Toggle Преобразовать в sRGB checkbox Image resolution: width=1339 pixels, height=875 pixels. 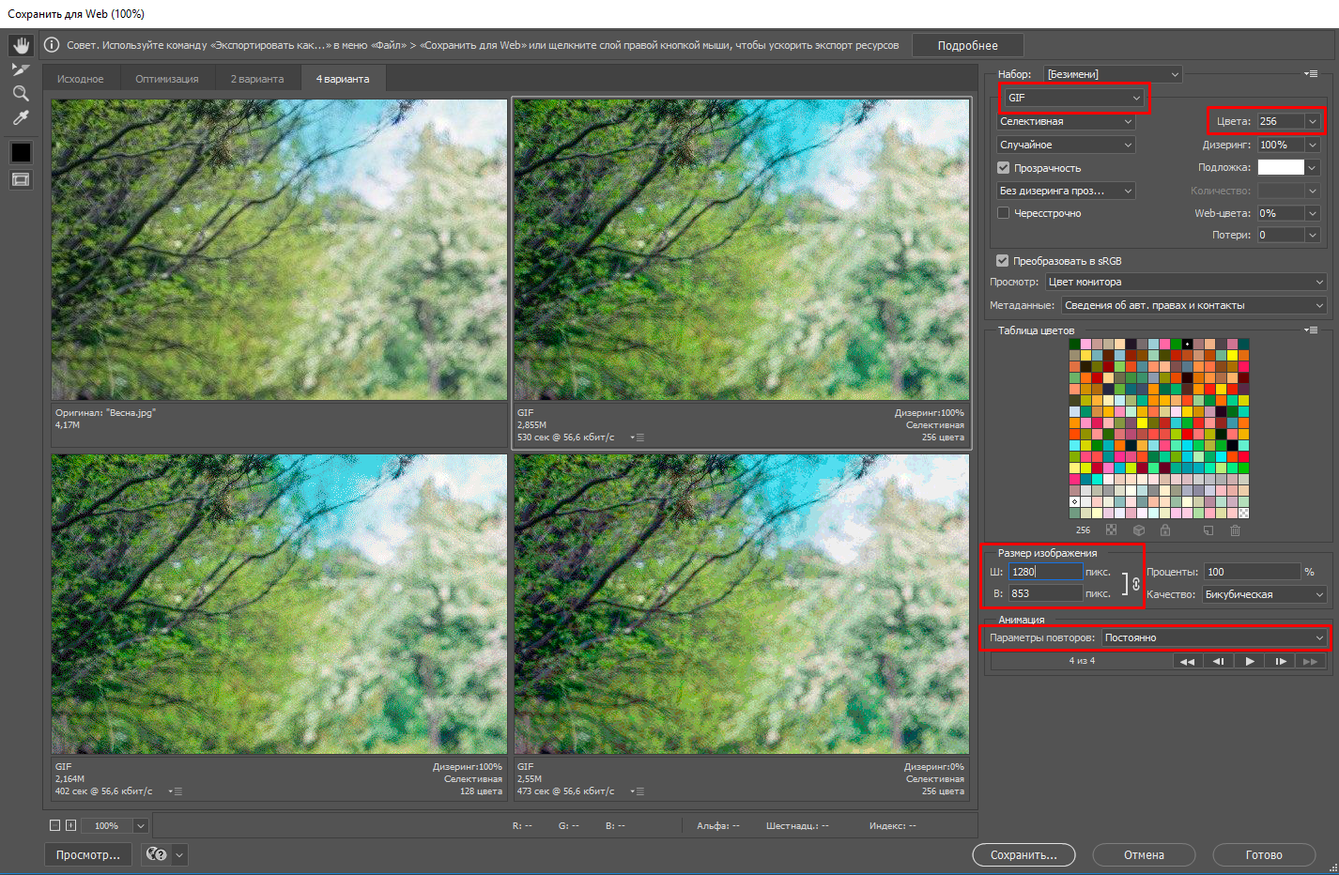(x=1002, y=261)
